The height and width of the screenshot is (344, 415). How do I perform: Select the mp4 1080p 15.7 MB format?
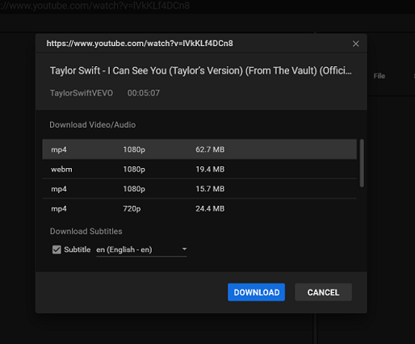(199, 189)
